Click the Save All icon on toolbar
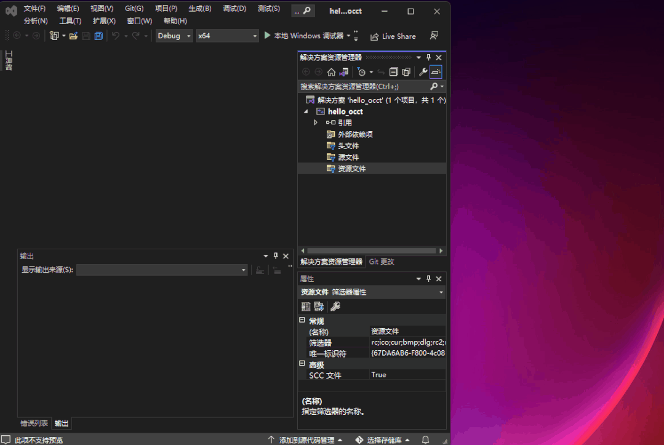This screenshot has width=664, height=445. (98, 36)
